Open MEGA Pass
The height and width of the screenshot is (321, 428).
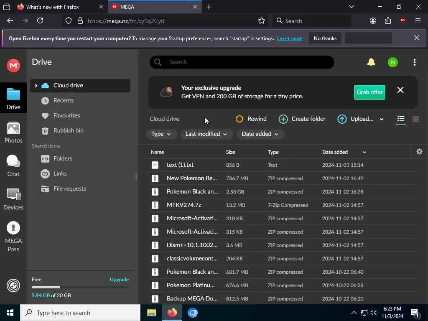tap(13, 237)
